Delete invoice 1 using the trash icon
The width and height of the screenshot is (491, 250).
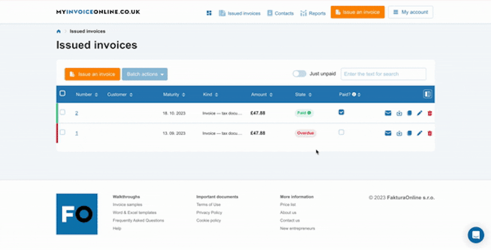point(430,133)
